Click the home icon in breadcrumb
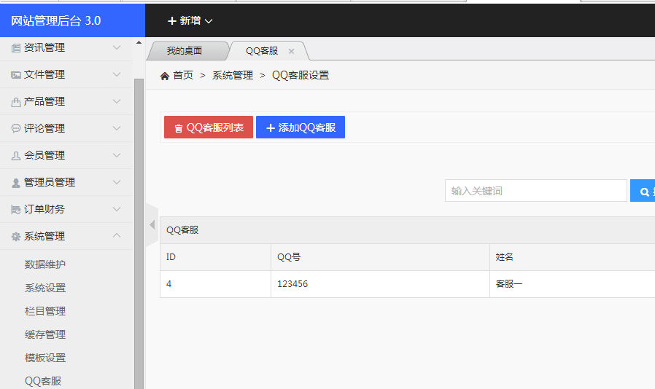 (x=165, y=76)
